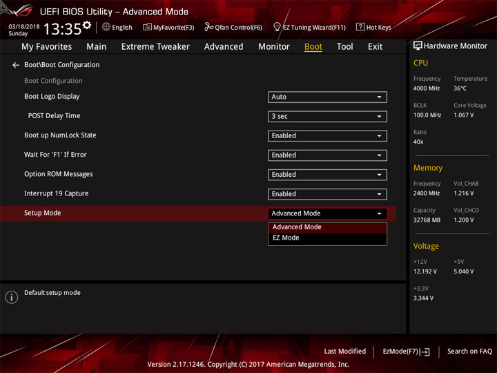This screenshot has width=497, height=373.
Task: Click the +12V value 12.192 V
Action: coord(425,271)
